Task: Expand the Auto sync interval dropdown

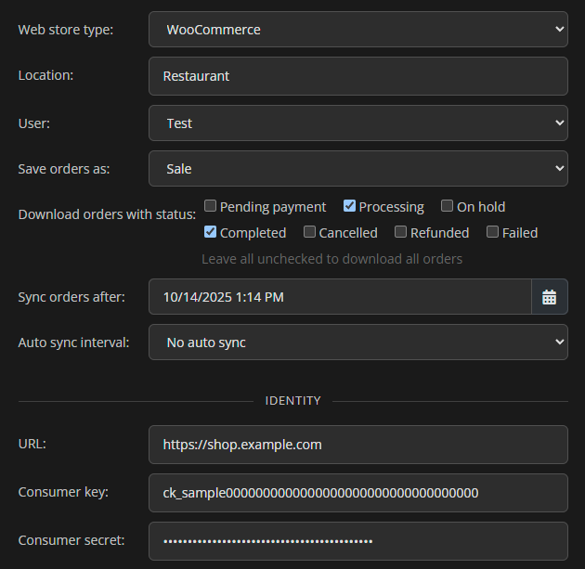Action: pyautogui.click(x=358, y=342)
